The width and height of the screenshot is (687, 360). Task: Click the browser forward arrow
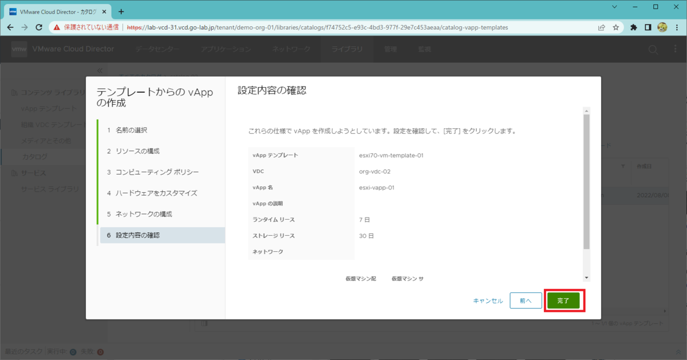(x=25, y=27)
